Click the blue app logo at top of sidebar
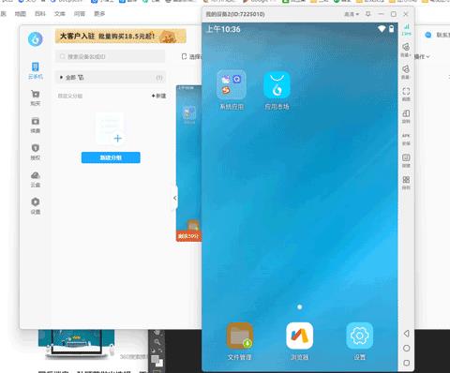The image size is (450, 373). point(36,39)
